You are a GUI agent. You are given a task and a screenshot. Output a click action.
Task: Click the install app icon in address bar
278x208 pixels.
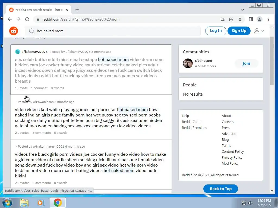[223, 19]
